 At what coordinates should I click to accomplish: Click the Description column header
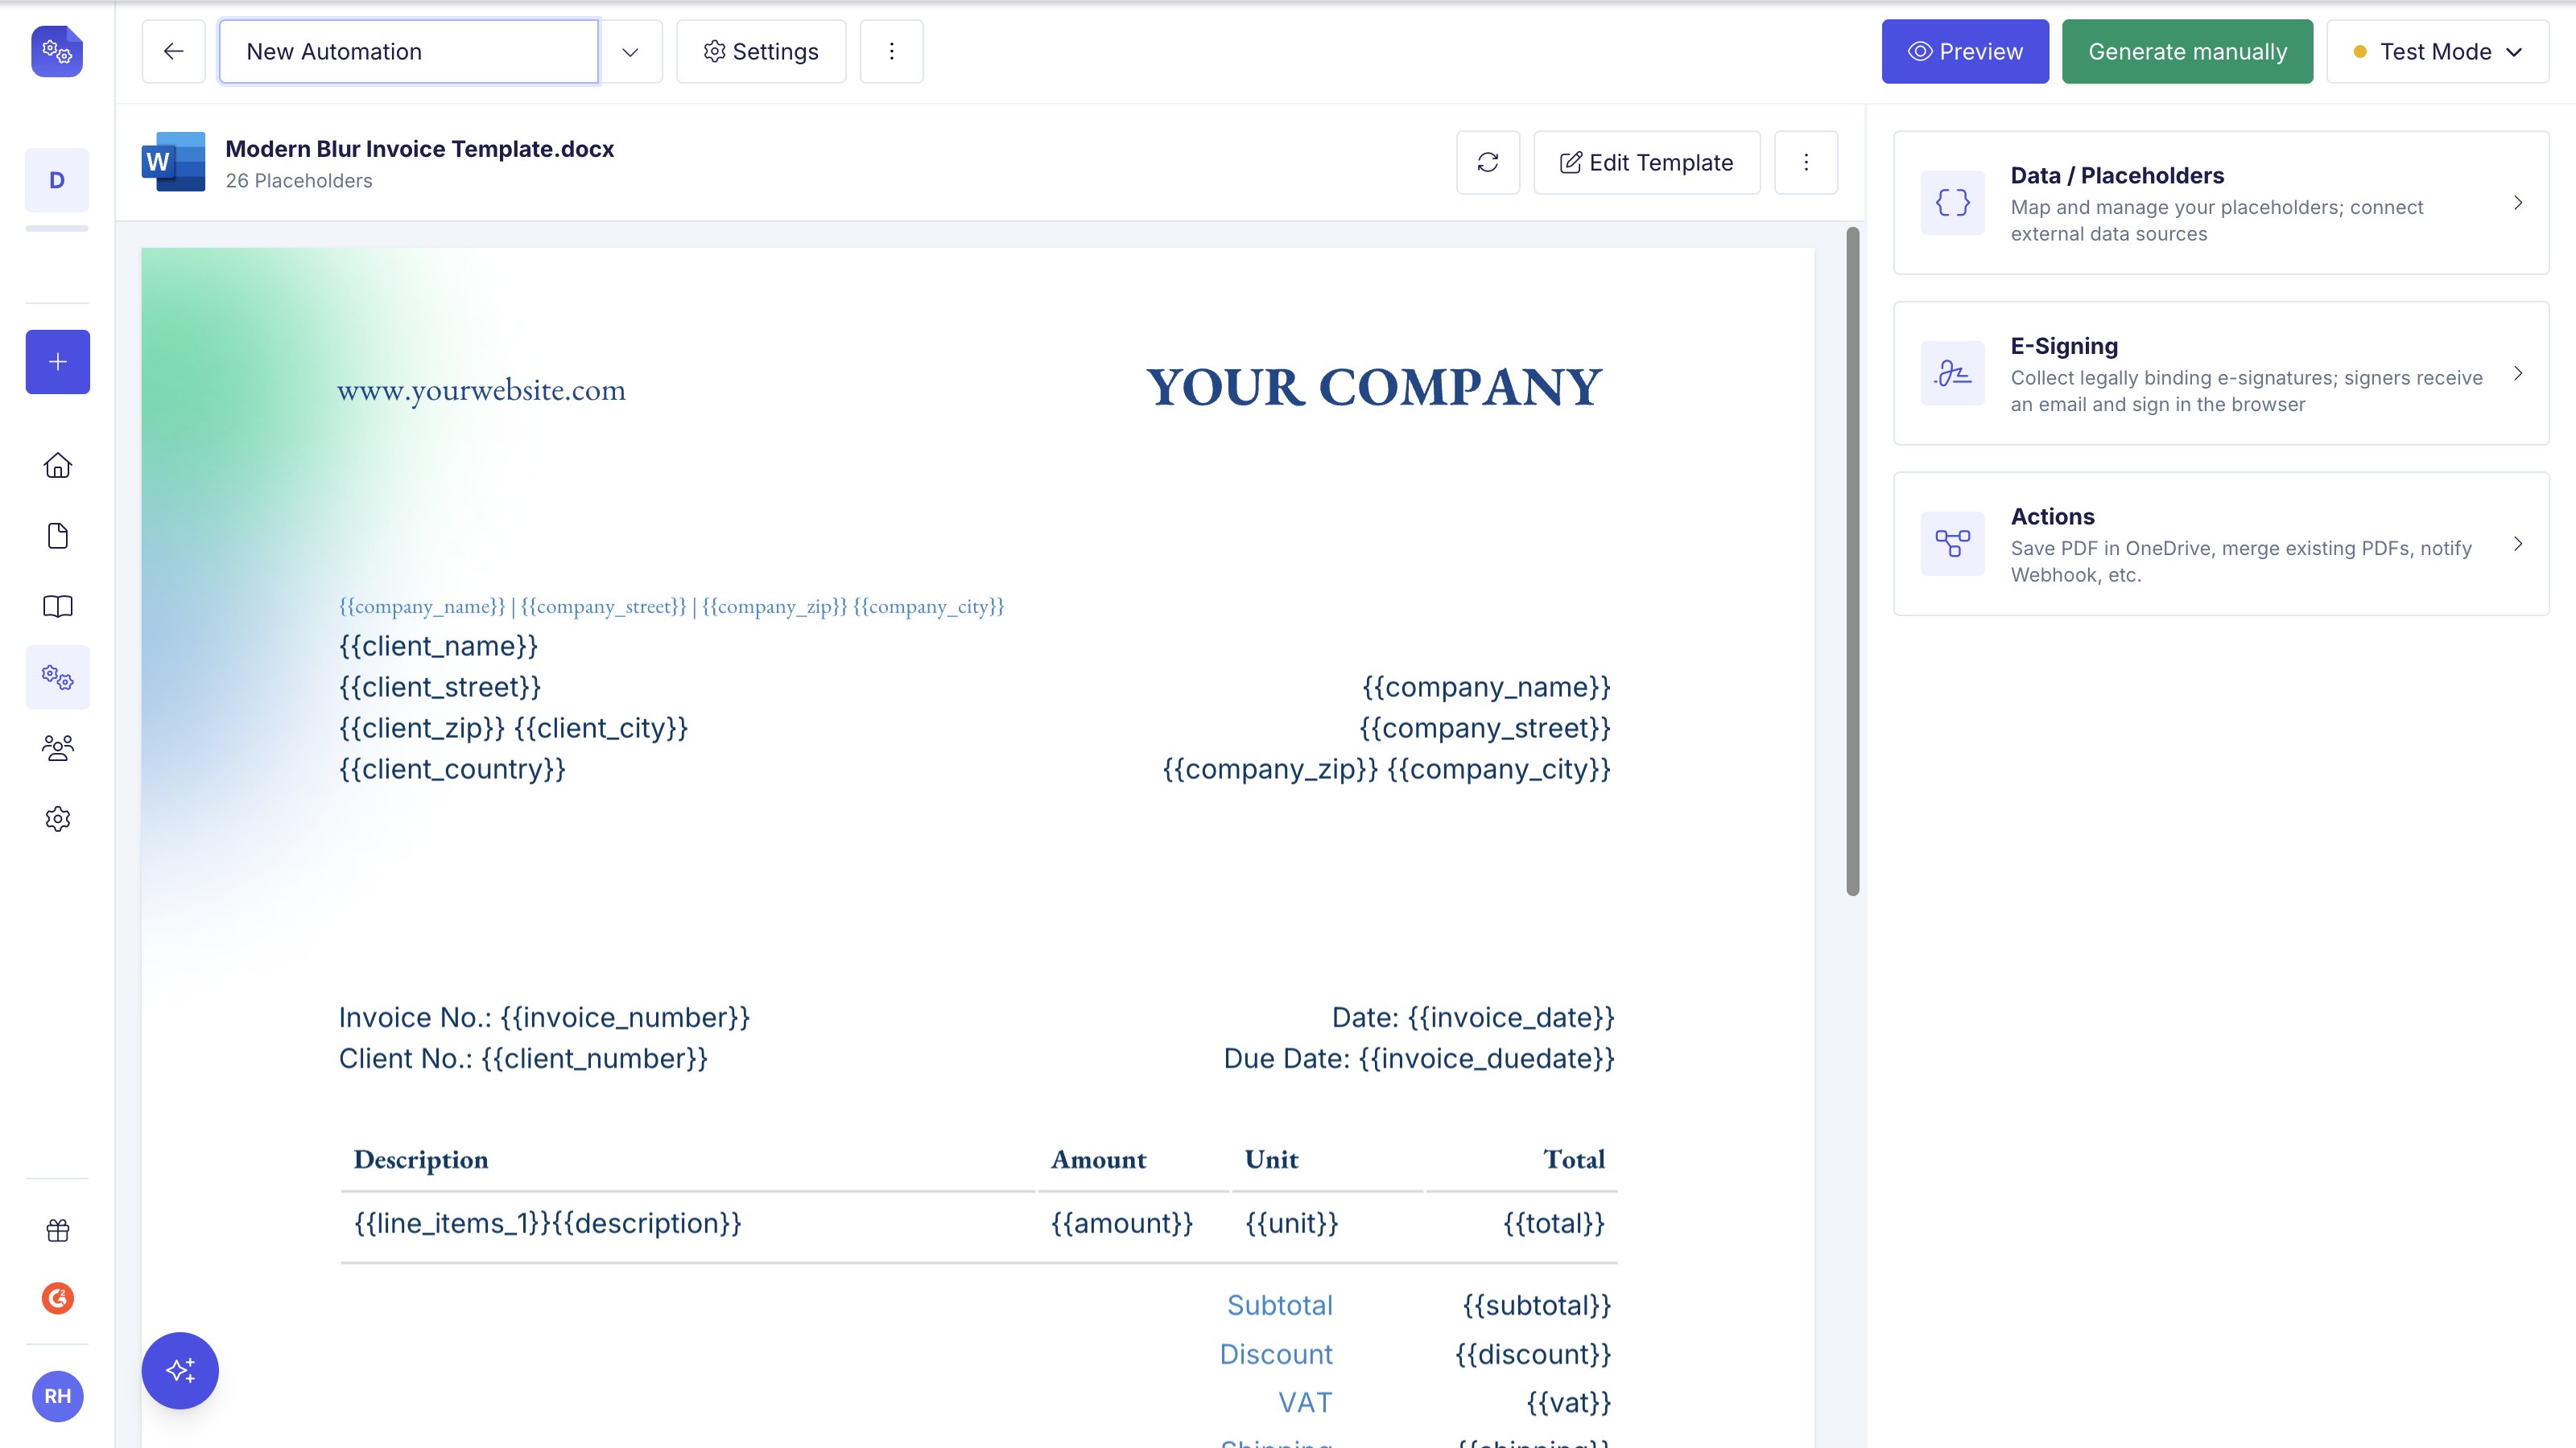(x=421, y=1159)
